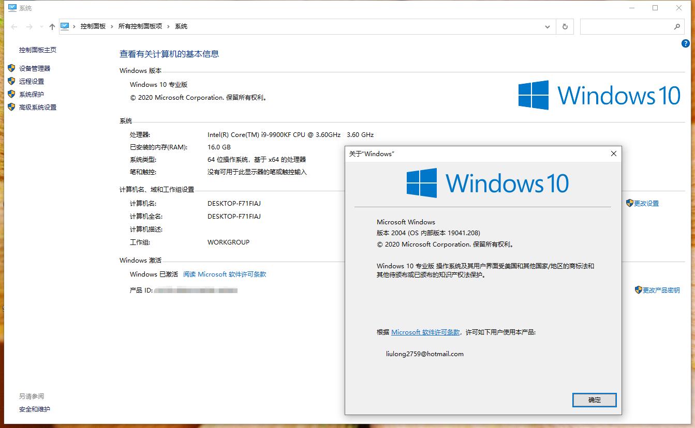Click the shield icon beside 更改设置
This screenshot has width=695, height=428.
click(x=630, y=203)
